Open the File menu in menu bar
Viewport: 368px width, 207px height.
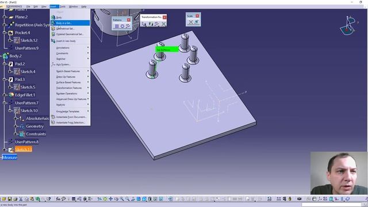[28, 6]
